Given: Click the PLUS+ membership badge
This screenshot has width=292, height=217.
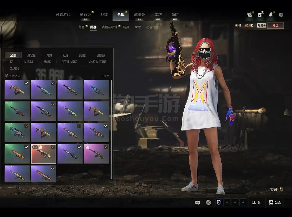Looking at the screenshot, I should [261, 26].
